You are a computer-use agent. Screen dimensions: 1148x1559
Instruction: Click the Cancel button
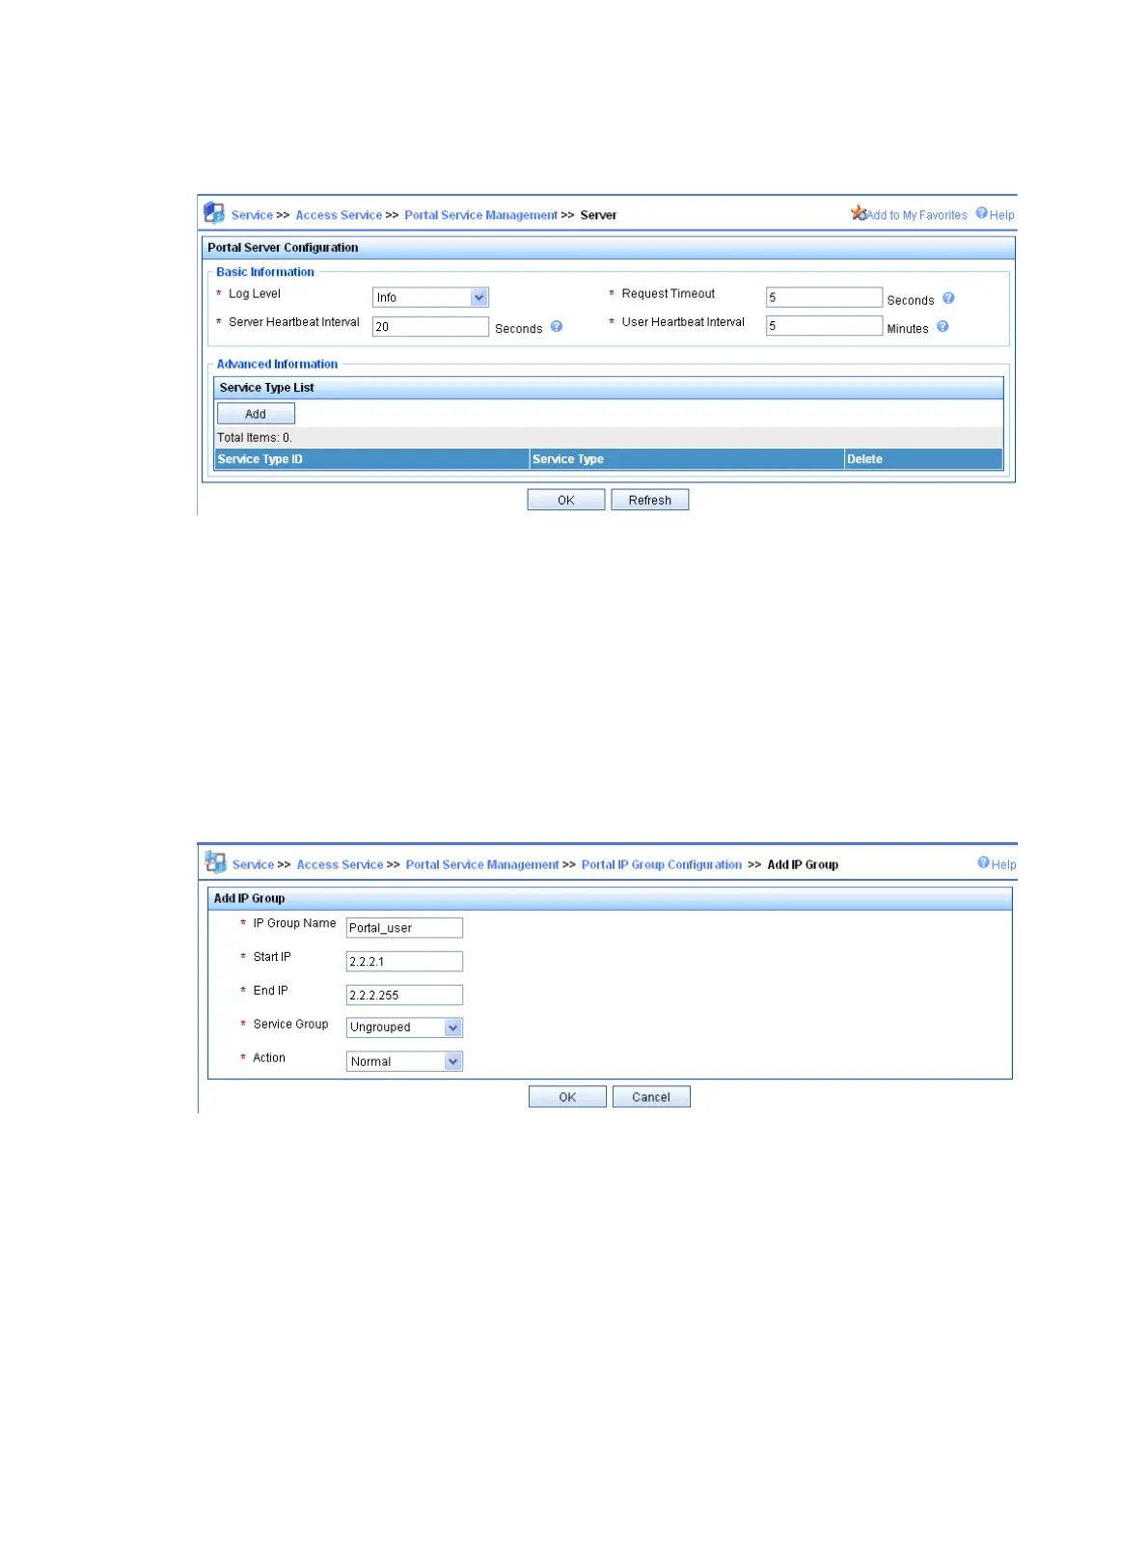coord(651,1097)
